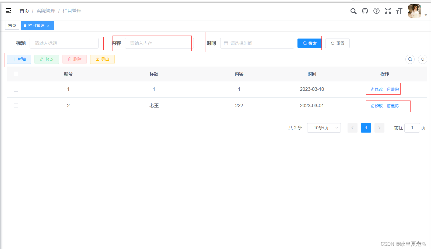Image resolution: width=431 pixels, height=249 pixels.
Task: Focus the 前往 page jump input
Action: click(x=412, y=128)
